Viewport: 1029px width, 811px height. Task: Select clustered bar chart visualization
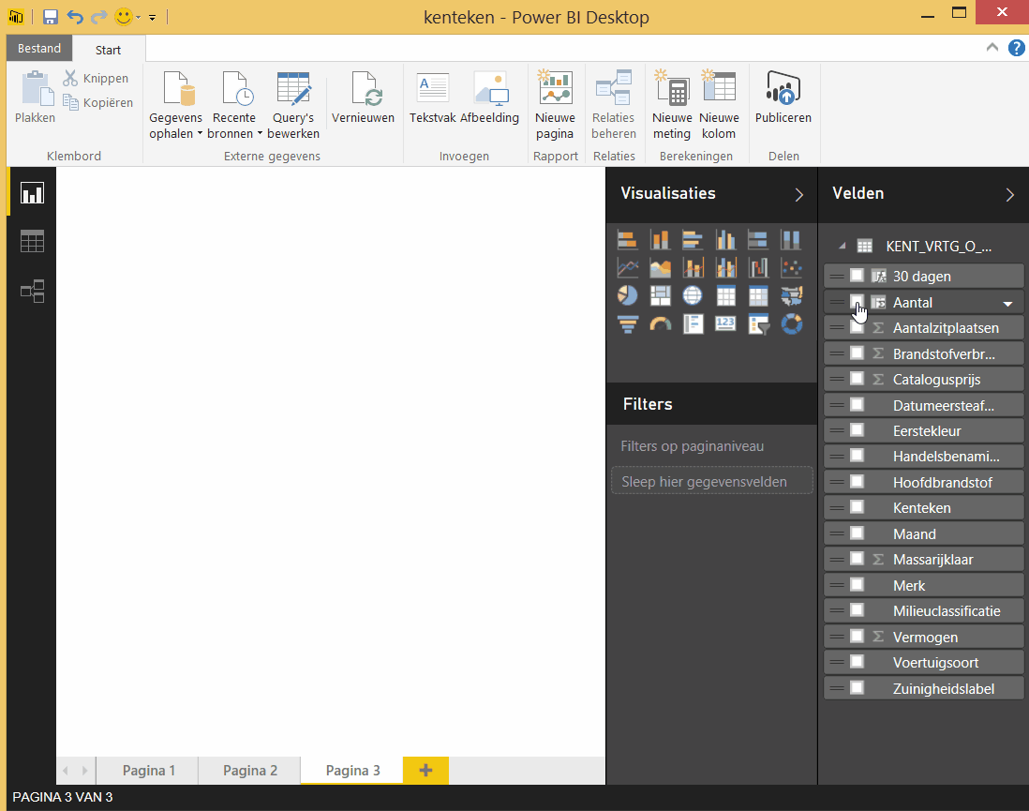(x=693, y=240)
